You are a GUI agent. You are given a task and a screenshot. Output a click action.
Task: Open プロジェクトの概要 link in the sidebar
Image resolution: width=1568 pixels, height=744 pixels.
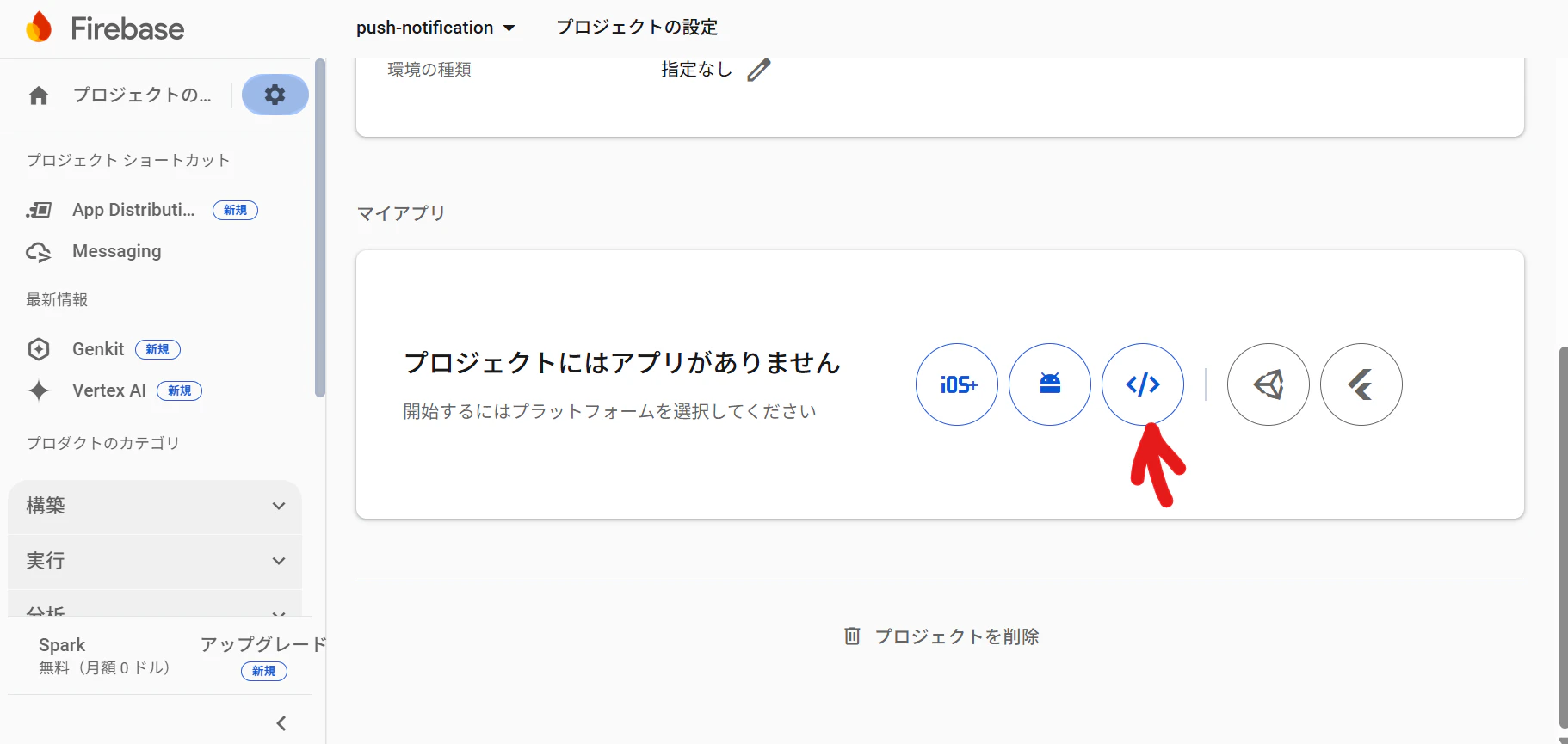[x=142, y=95]
